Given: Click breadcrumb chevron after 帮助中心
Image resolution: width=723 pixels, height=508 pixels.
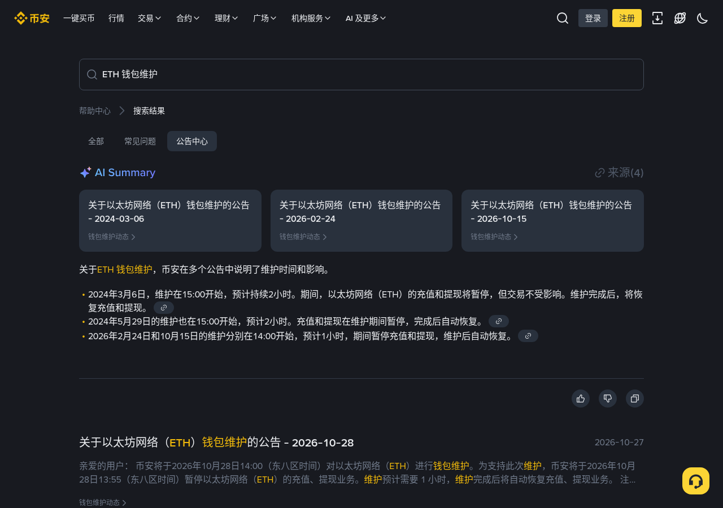Looking at the screenshot, I should point(122,111).
